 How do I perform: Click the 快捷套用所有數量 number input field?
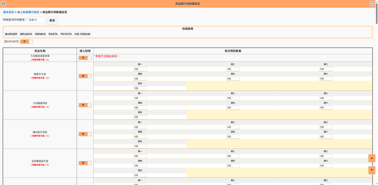(36, 20)
